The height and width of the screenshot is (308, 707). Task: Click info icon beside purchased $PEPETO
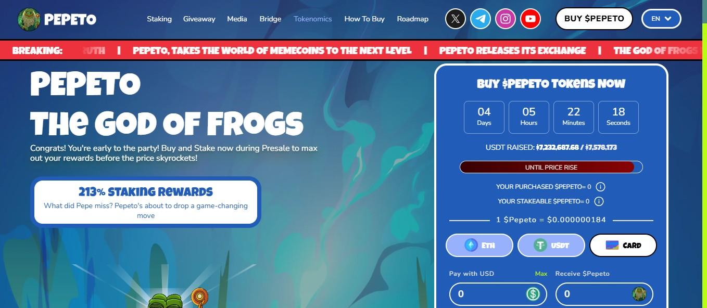tap(600, 187)
